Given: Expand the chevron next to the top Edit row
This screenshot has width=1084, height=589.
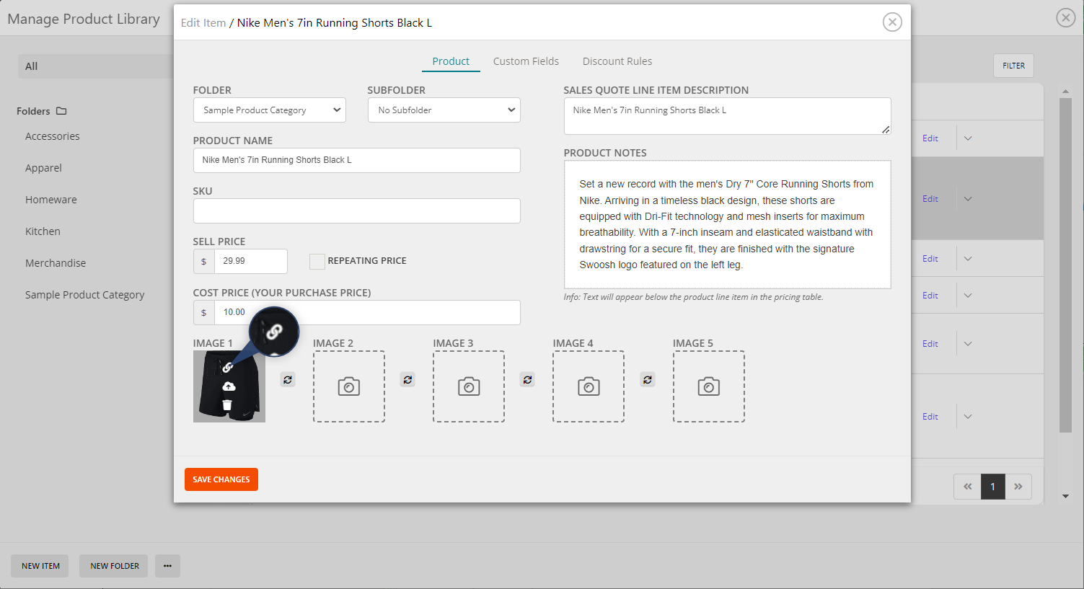Looking at the screenshot, I should click(967, 138).
